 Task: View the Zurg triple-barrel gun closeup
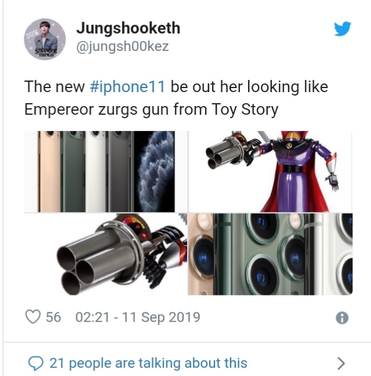106,254
